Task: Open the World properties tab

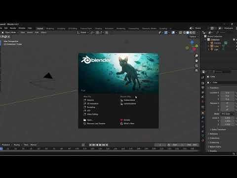Action: 203,101
